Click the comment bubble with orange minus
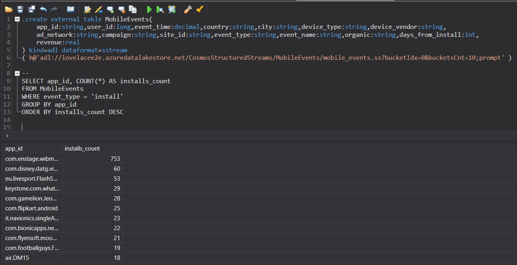 121,9
